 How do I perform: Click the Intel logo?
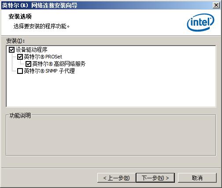(x=200, y=22)
